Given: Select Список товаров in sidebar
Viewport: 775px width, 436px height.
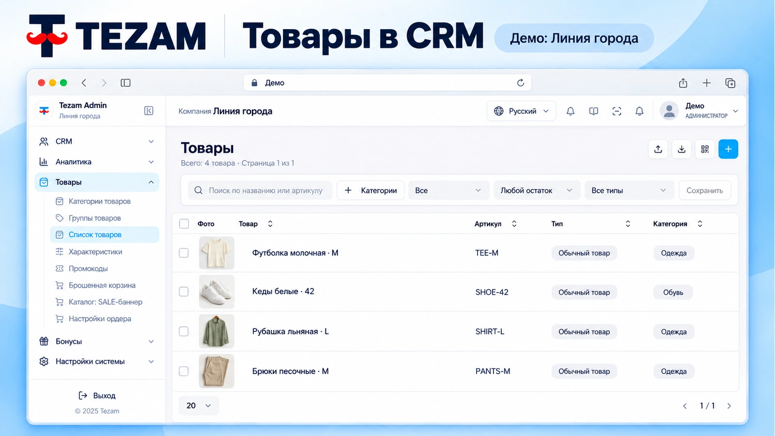Looking at the screenshot, I should point(105,234).
